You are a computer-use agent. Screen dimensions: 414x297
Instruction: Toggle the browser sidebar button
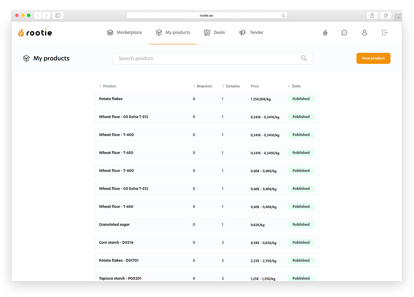click(x=58, y=15)
